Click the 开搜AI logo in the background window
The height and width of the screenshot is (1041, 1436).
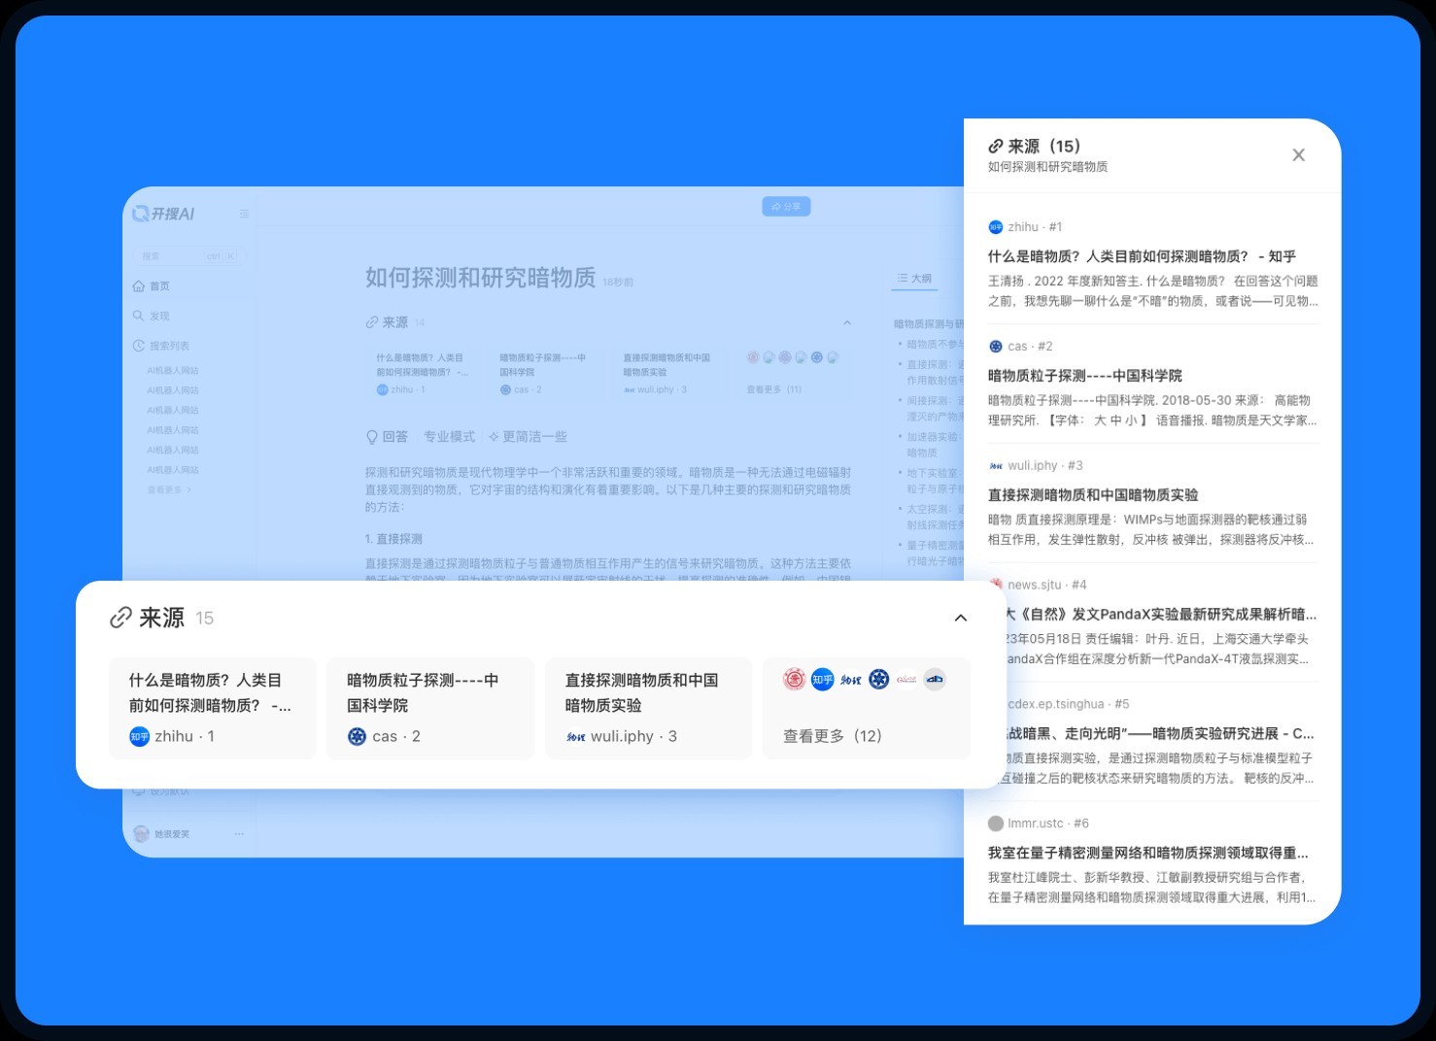pyautogui.click(x=163, y=214)
